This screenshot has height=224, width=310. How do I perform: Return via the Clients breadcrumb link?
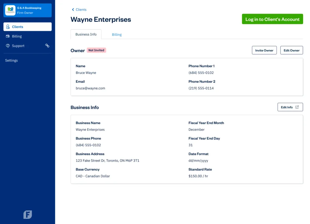(x=81, y=9)
